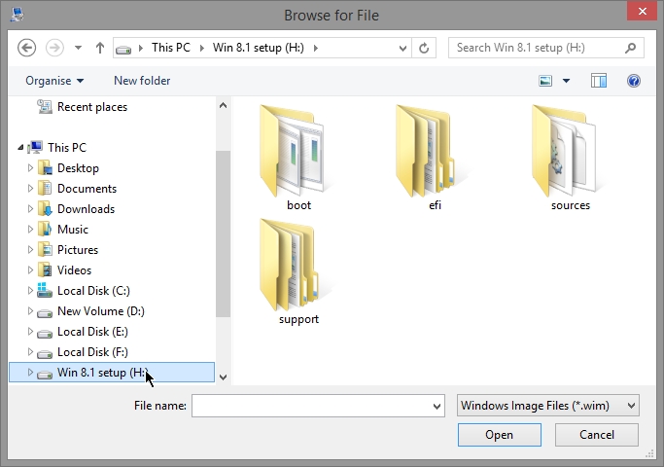Open the Organise menu

(54, 81)
